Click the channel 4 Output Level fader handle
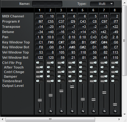This screenshot has width=127, height=122. [72, 87]
